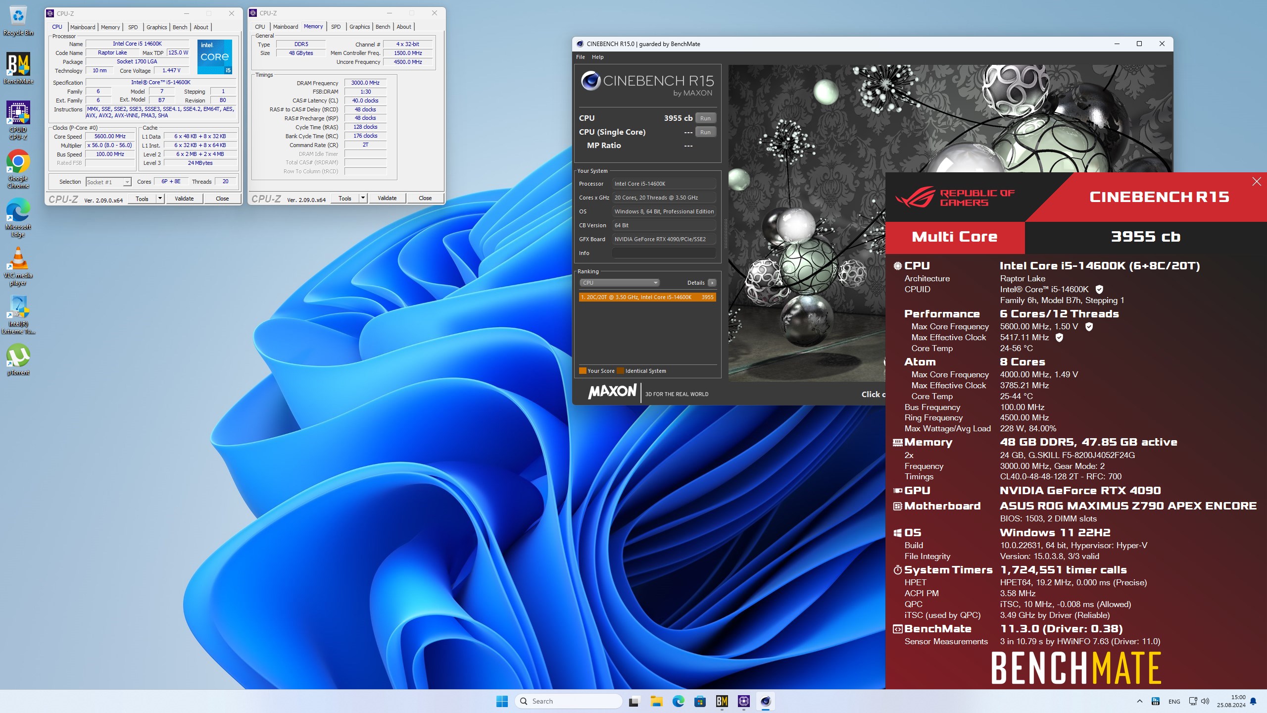The width and height of the screenshot is (1267, 713).
Task: Expand the Ranking Details arrow
Action: point(712,283)
